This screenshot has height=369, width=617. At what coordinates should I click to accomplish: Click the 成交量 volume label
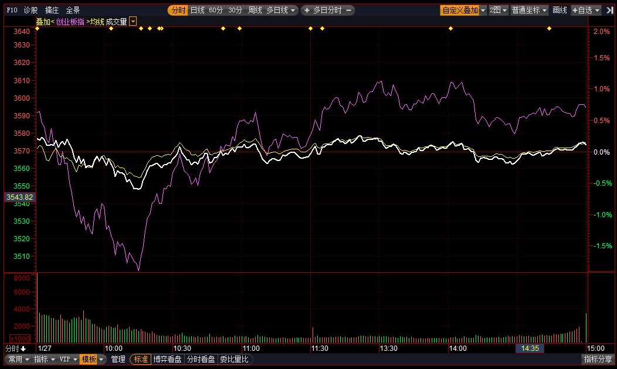117,22
